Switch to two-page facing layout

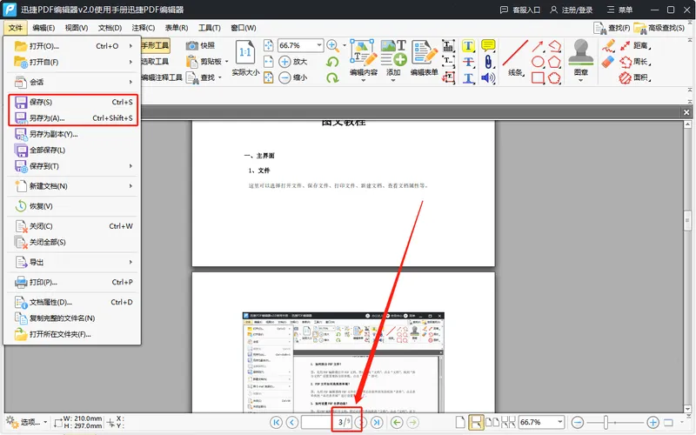(492, 422)
